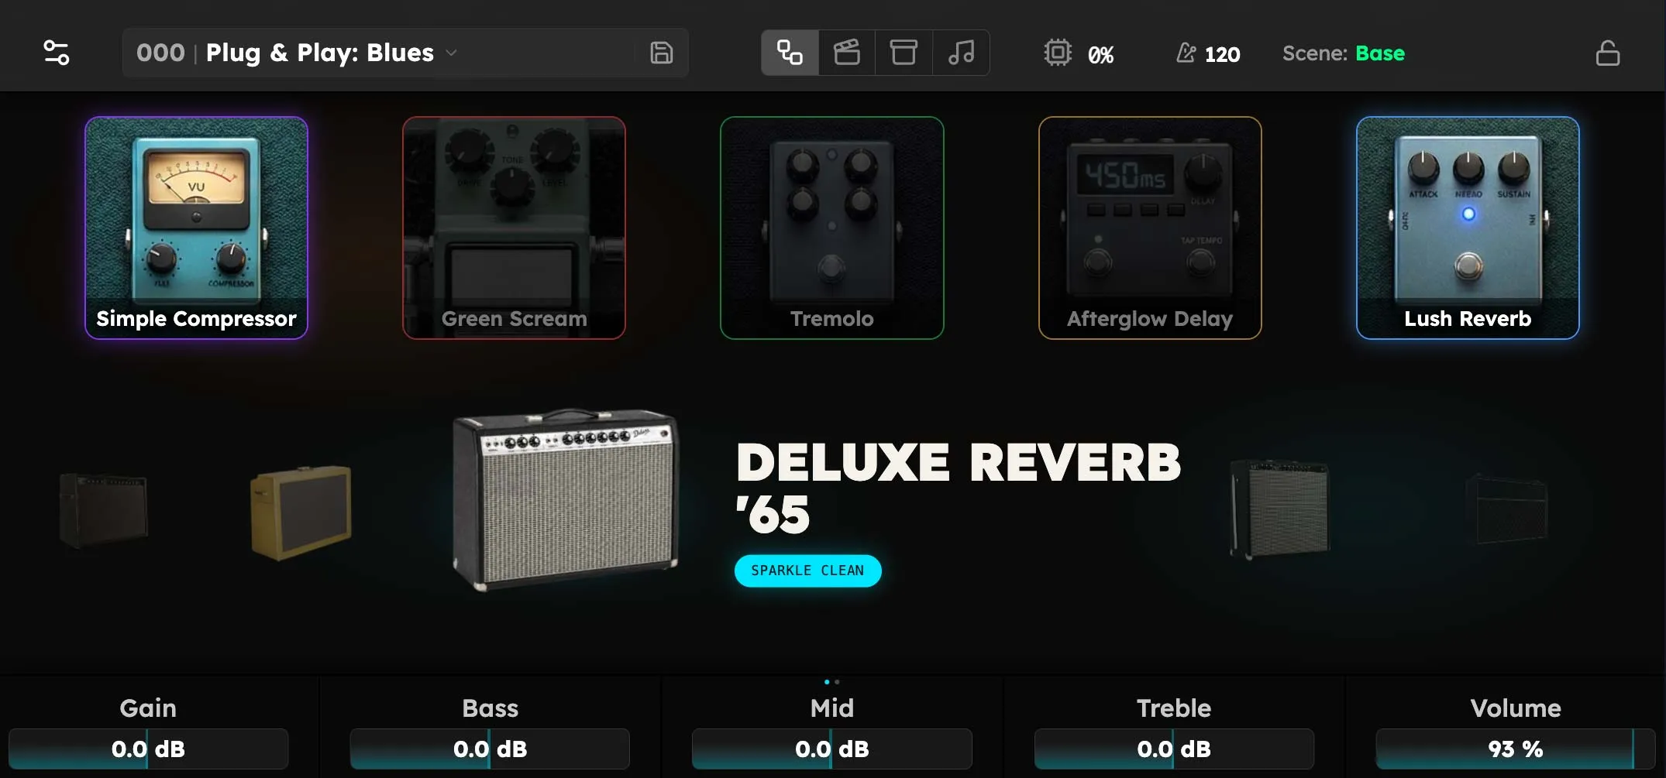The image size is (1666, 778).
Task: Expand the Plug & Play: Blues preset dropdown
Action: 451,53
